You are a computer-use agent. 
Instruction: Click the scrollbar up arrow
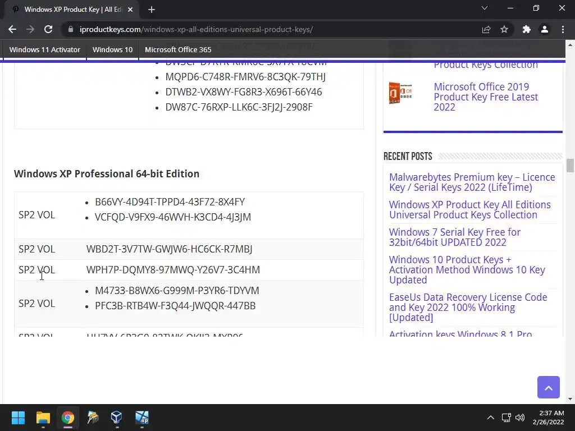click(x=570, y=45)
